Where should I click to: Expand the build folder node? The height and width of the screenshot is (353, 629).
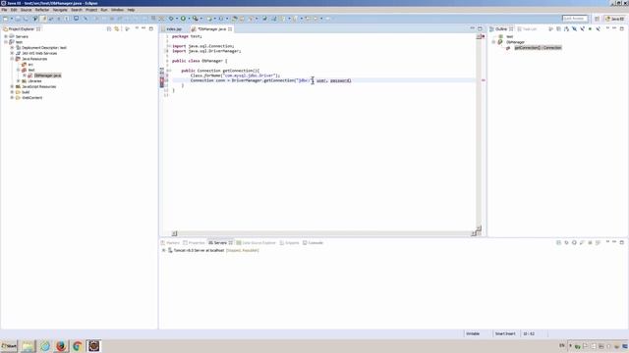[12, 92]
